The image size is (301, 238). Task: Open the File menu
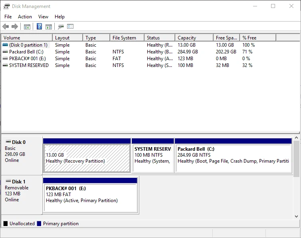click(8, 17)
